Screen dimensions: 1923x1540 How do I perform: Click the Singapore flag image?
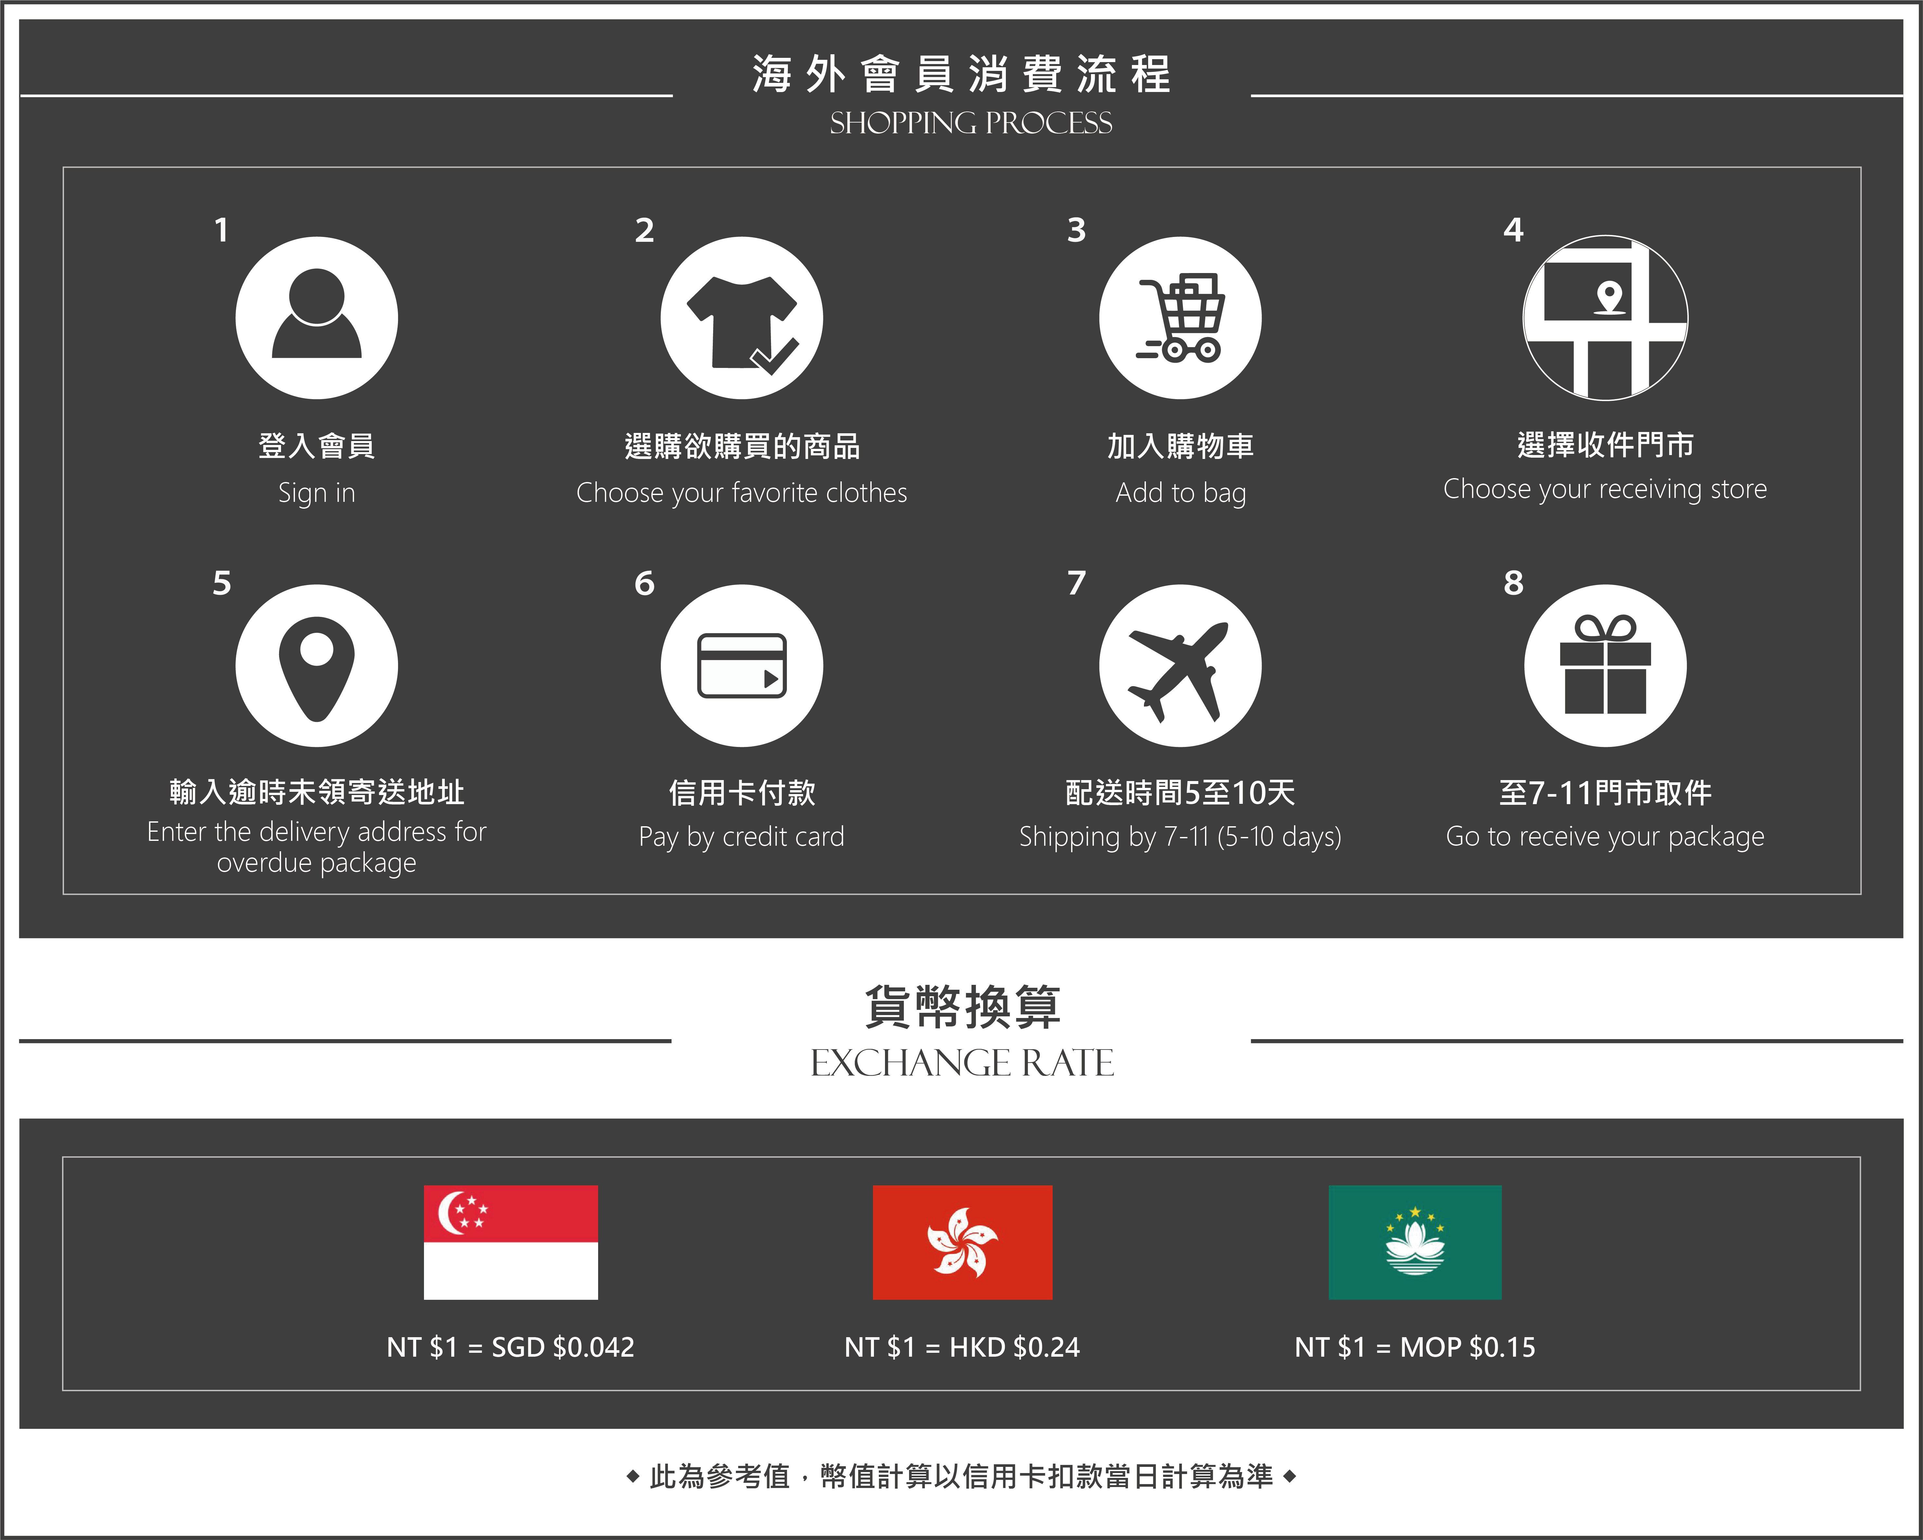[x=510, y=1242]
